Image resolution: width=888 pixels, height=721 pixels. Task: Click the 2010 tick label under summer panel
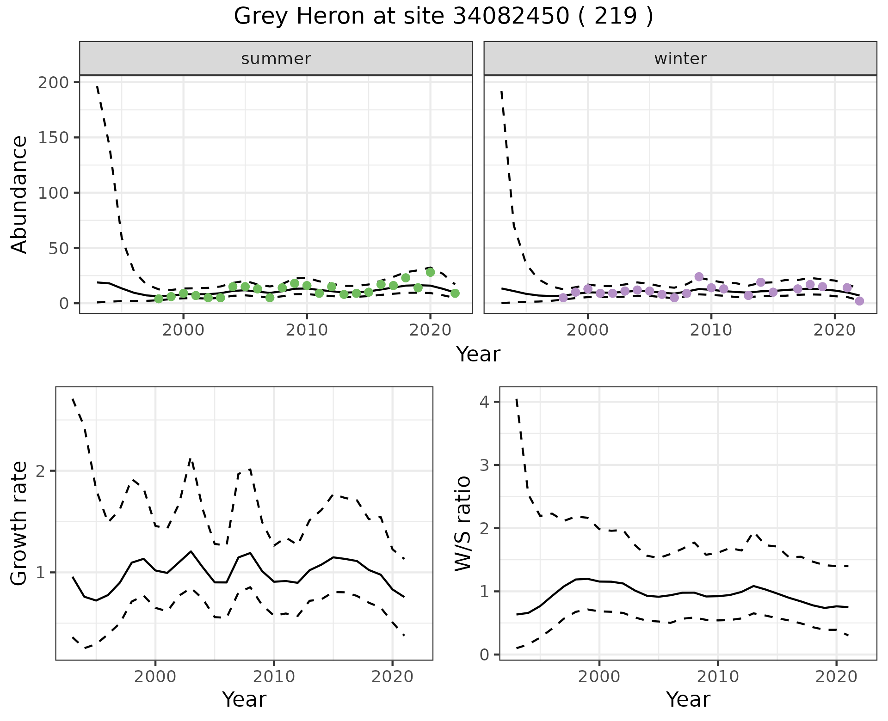click(306, 330)
